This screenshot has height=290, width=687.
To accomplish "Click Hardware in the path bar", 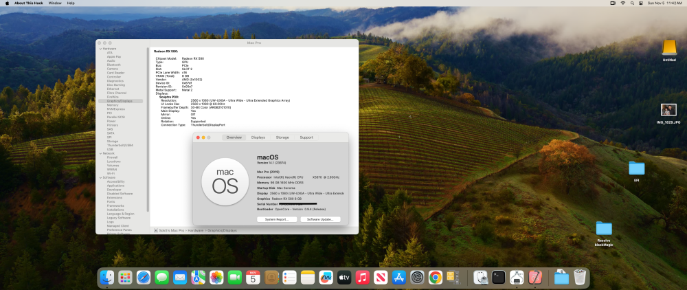I will click(x=196, y=230).
